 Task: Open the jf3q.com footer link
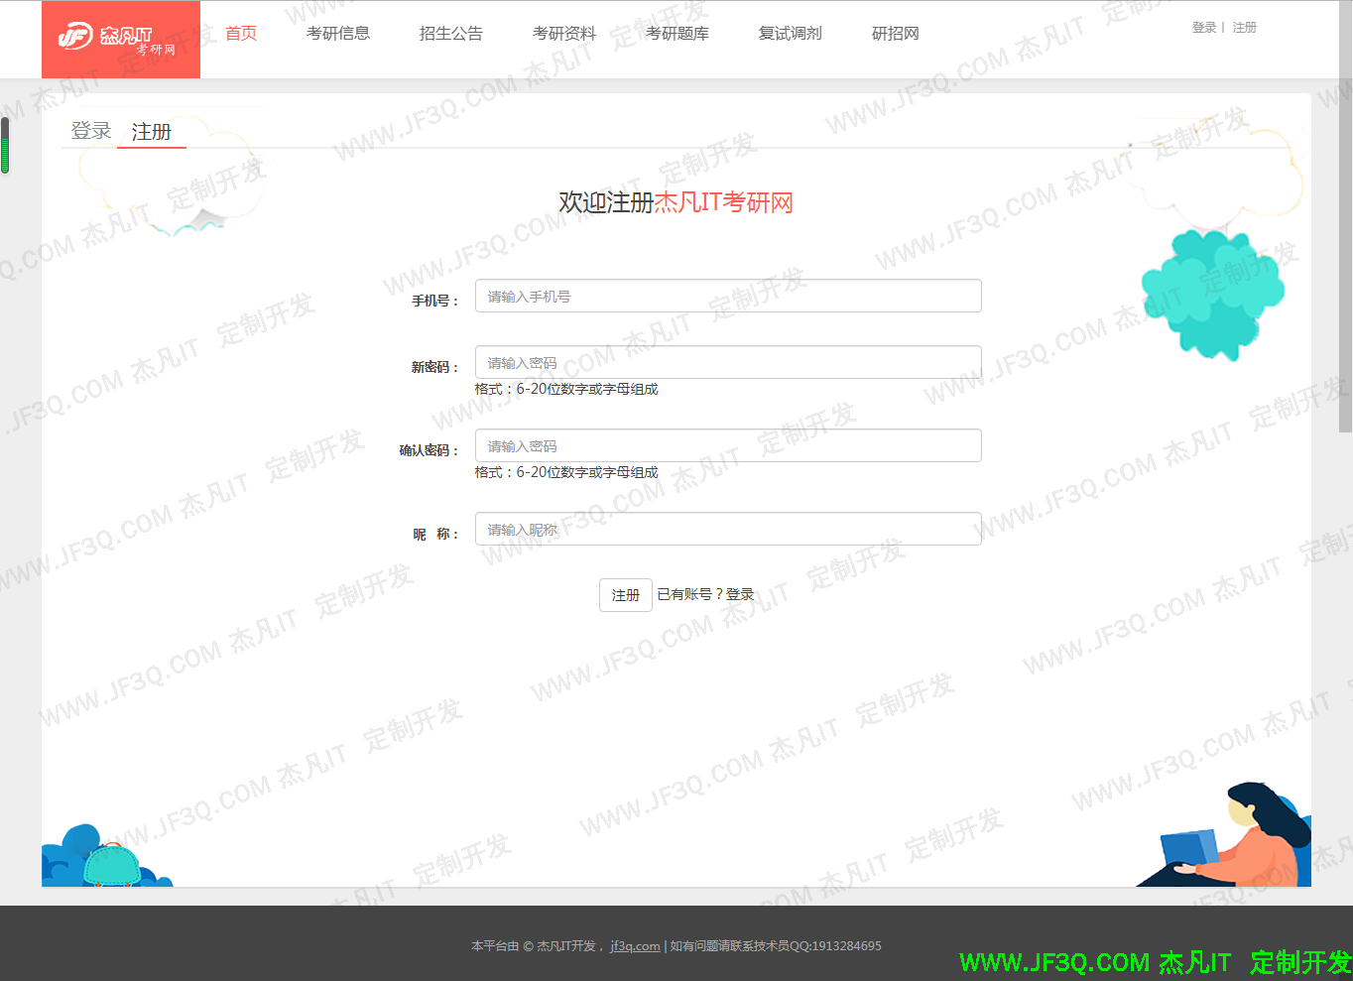point(635,946)
